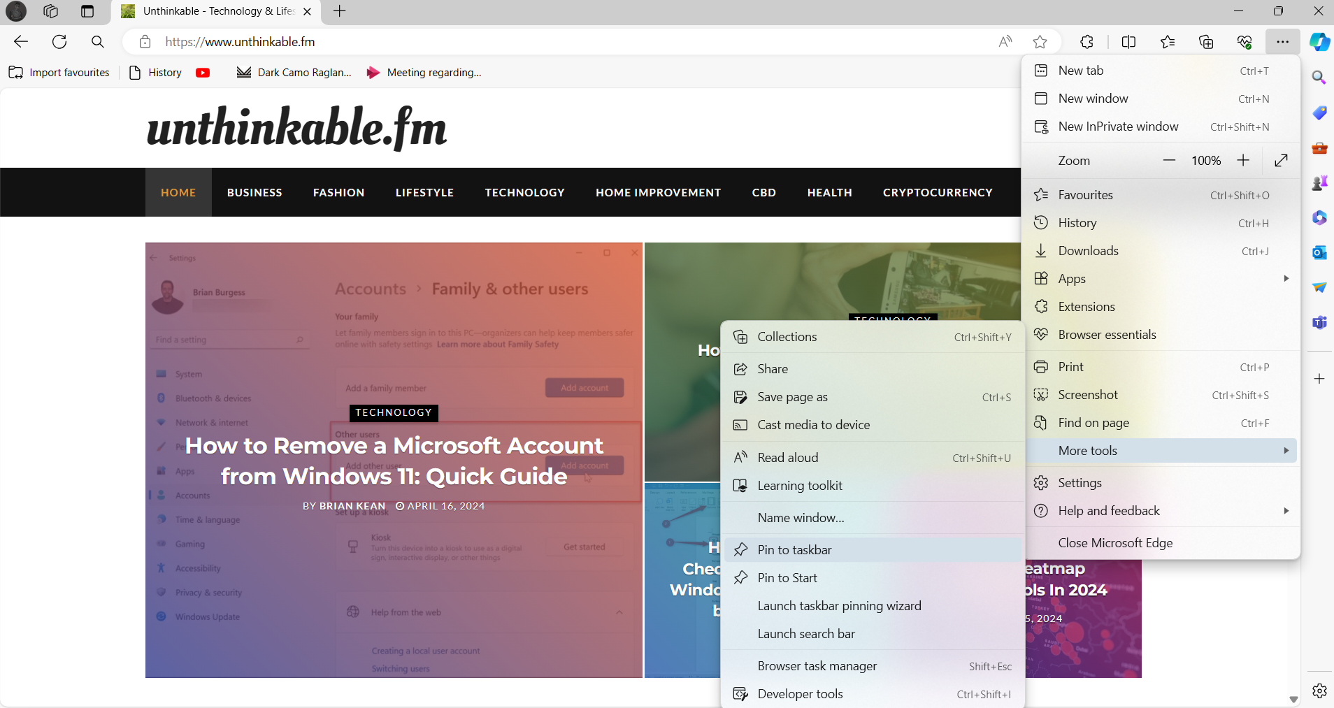Open sidebar Teams icon
1334x708 pixels.
(1319, 322)
